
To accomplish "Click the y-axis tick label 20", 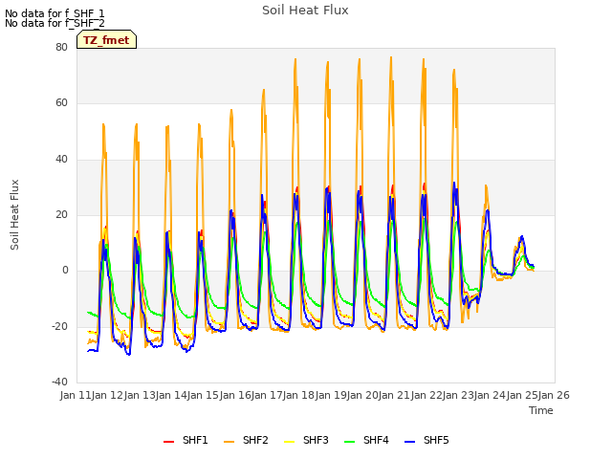I will 61,214.
